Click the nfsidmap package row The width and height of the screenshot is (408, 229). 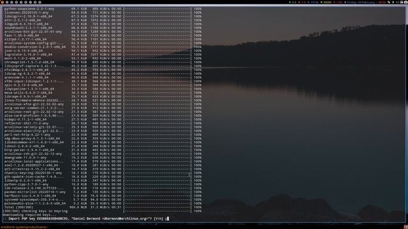coord(103,70)
